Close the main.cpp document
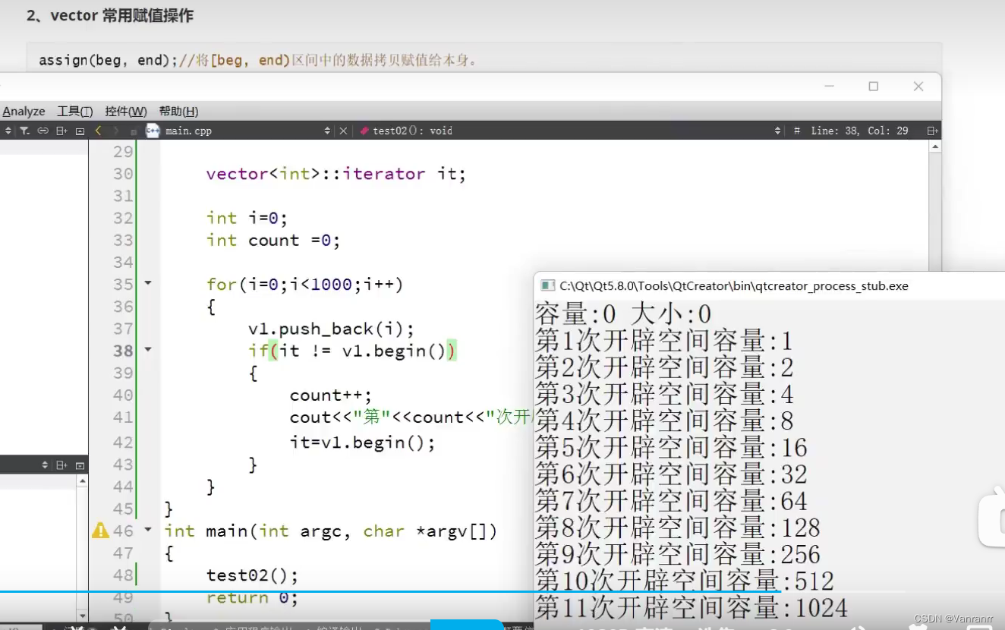Screen dimensions: 1005x630 (x=343, y=131)
